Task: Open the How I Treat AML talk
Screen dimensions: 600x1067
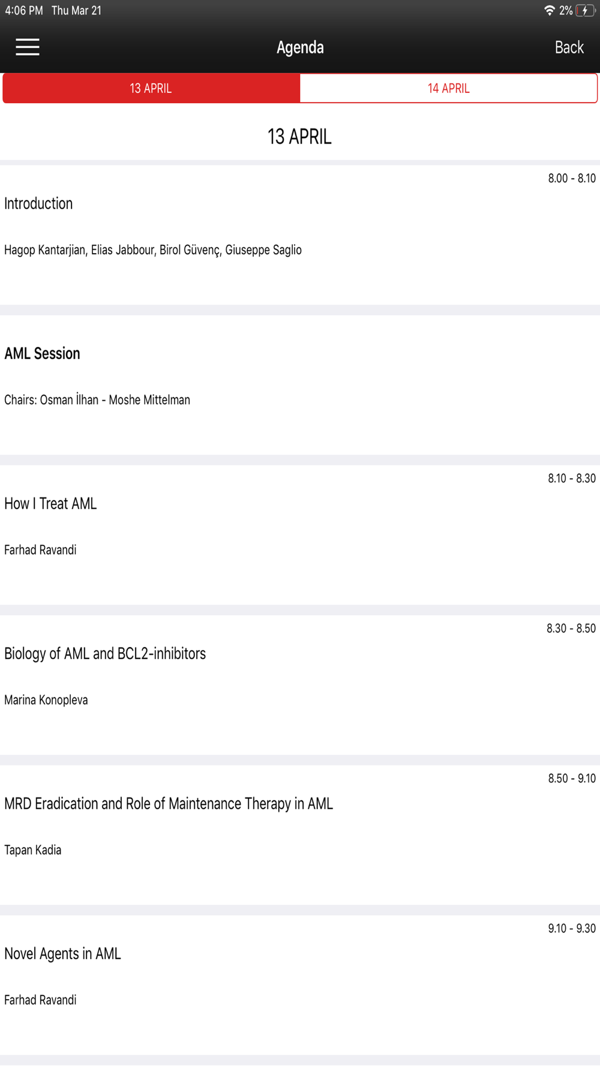Action: (x=50, y=503)
